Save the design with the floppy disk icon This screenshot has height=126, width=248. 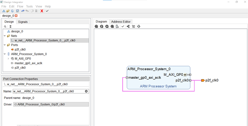18,11
